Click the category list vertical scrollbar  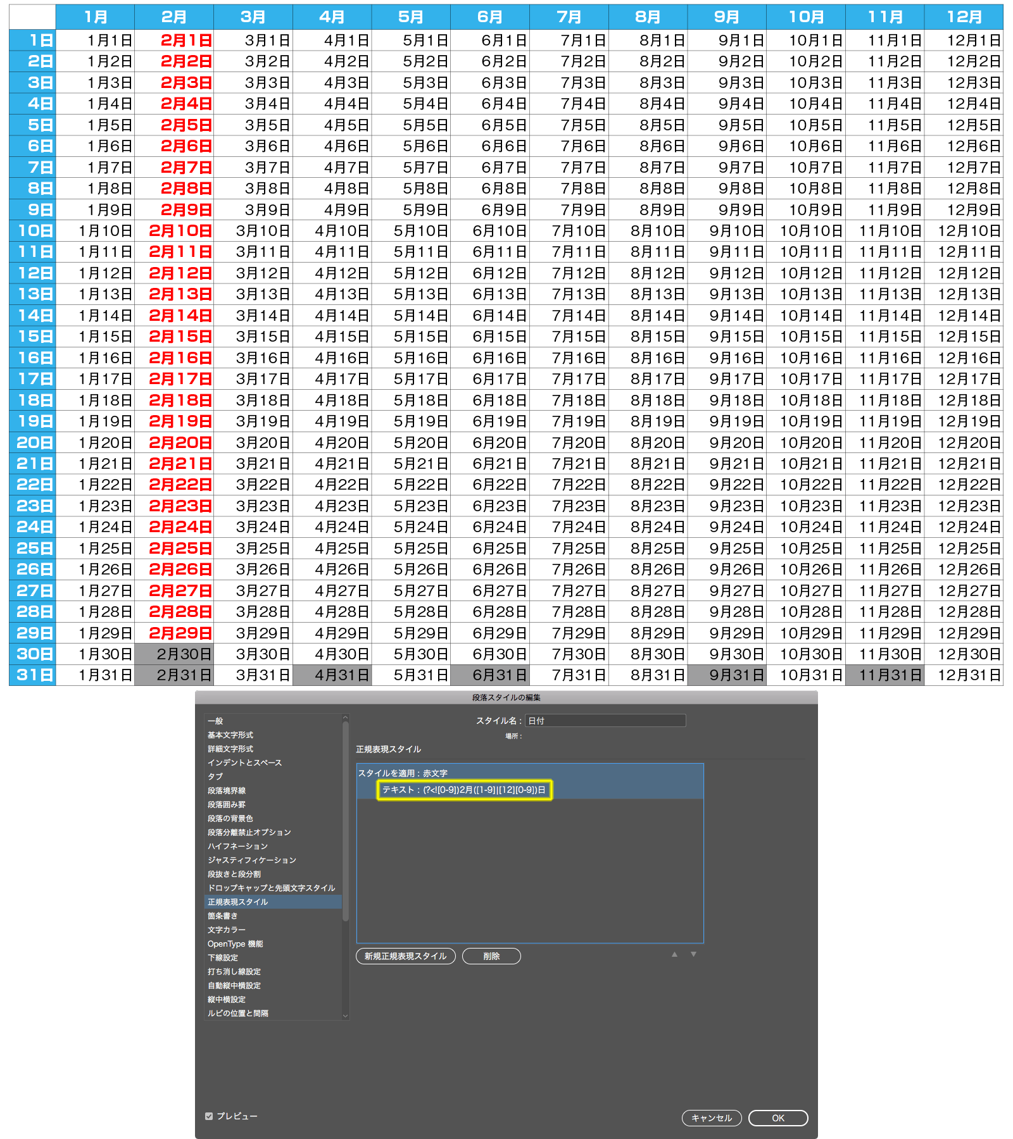346,823
